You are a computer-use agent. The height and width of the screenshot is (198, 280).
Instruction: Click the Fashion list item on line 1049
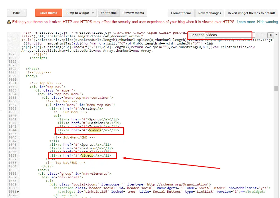81,148
